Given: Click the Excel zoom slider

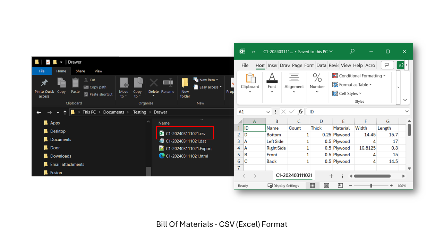Looking at the screenshot, I should [x=371, y=186].
